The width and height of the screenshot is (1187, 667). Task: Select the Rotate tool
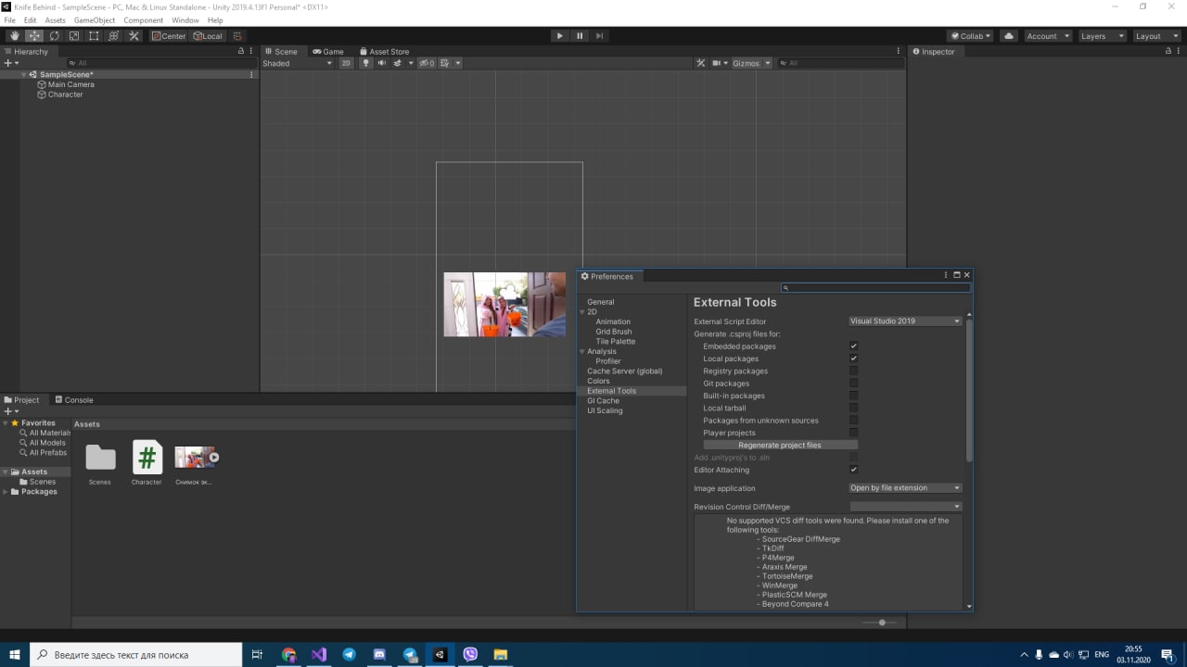54,36
